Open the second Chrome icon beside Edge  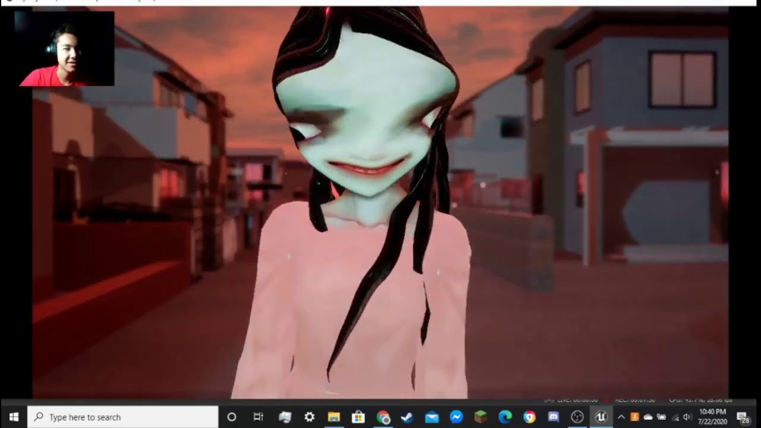(529, 417)
